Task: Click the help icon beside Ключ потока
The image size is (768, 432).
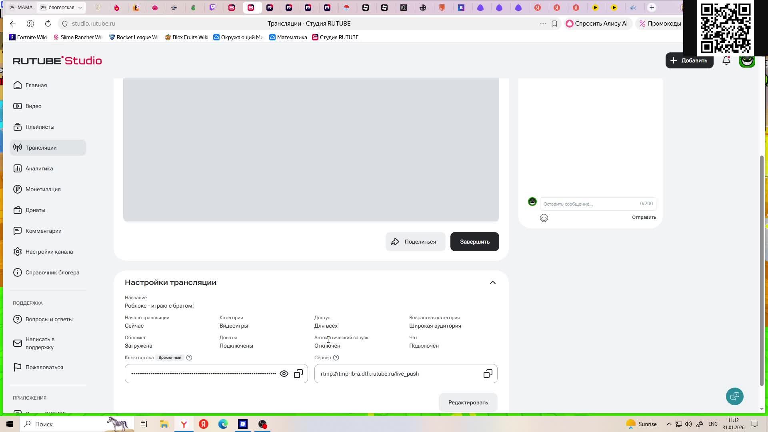Action: coord(189,358)
